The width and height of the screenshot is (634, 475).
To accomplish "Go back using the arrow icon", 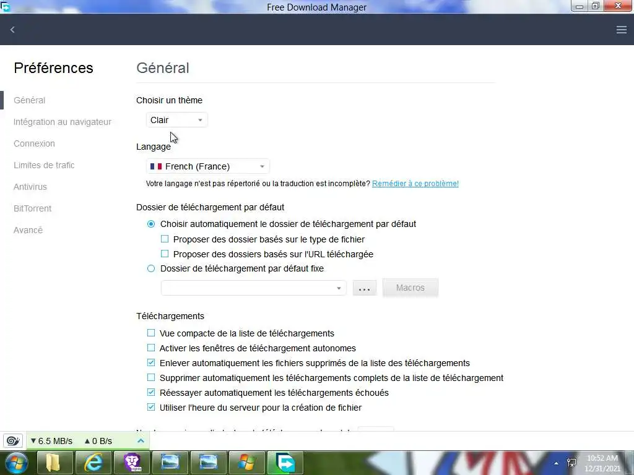I will click(x=12, y=30).
